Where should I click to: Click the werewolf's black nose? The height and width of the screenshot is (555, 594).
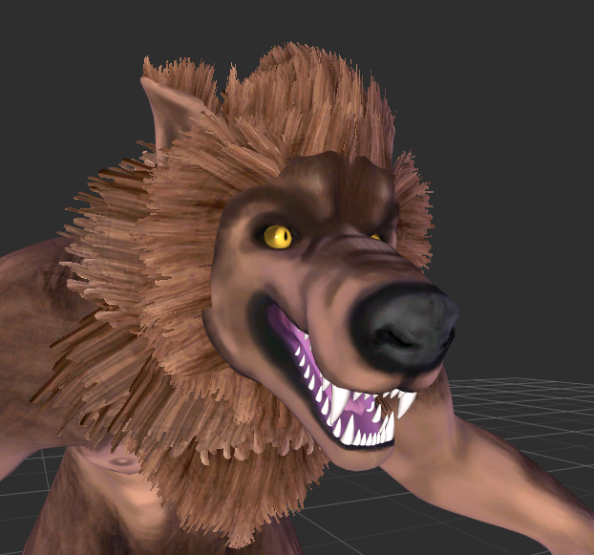[406, 328]
